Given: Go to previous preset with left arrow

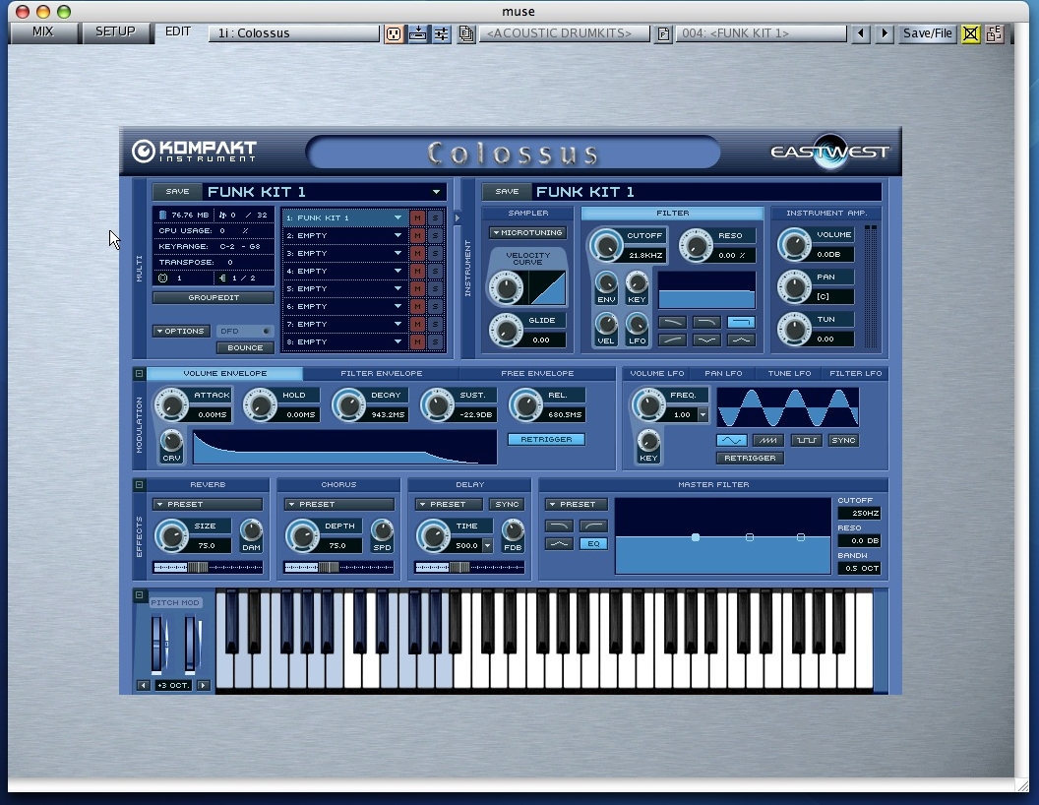Looking at the screenshot, I should (860, 33).
